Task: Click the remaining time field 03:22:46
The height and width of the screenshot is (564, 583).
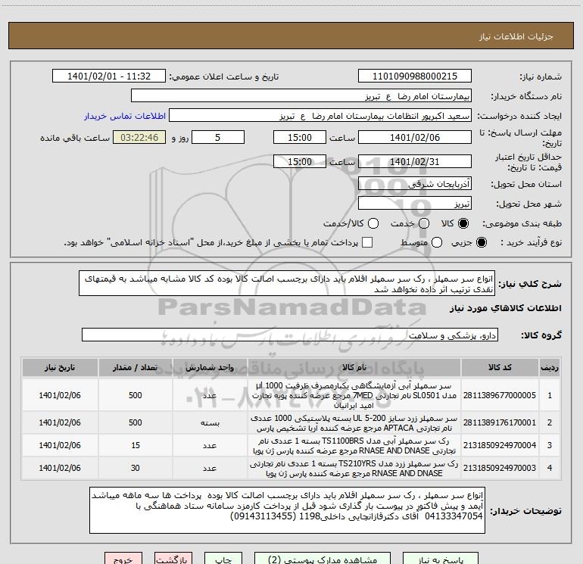Action: (x=139, y=138)
